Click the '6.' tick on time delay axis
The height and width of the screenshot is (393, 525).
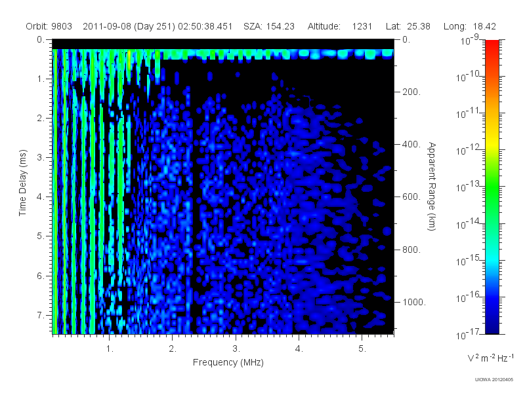pyautogui.click(x=40, y=276)
